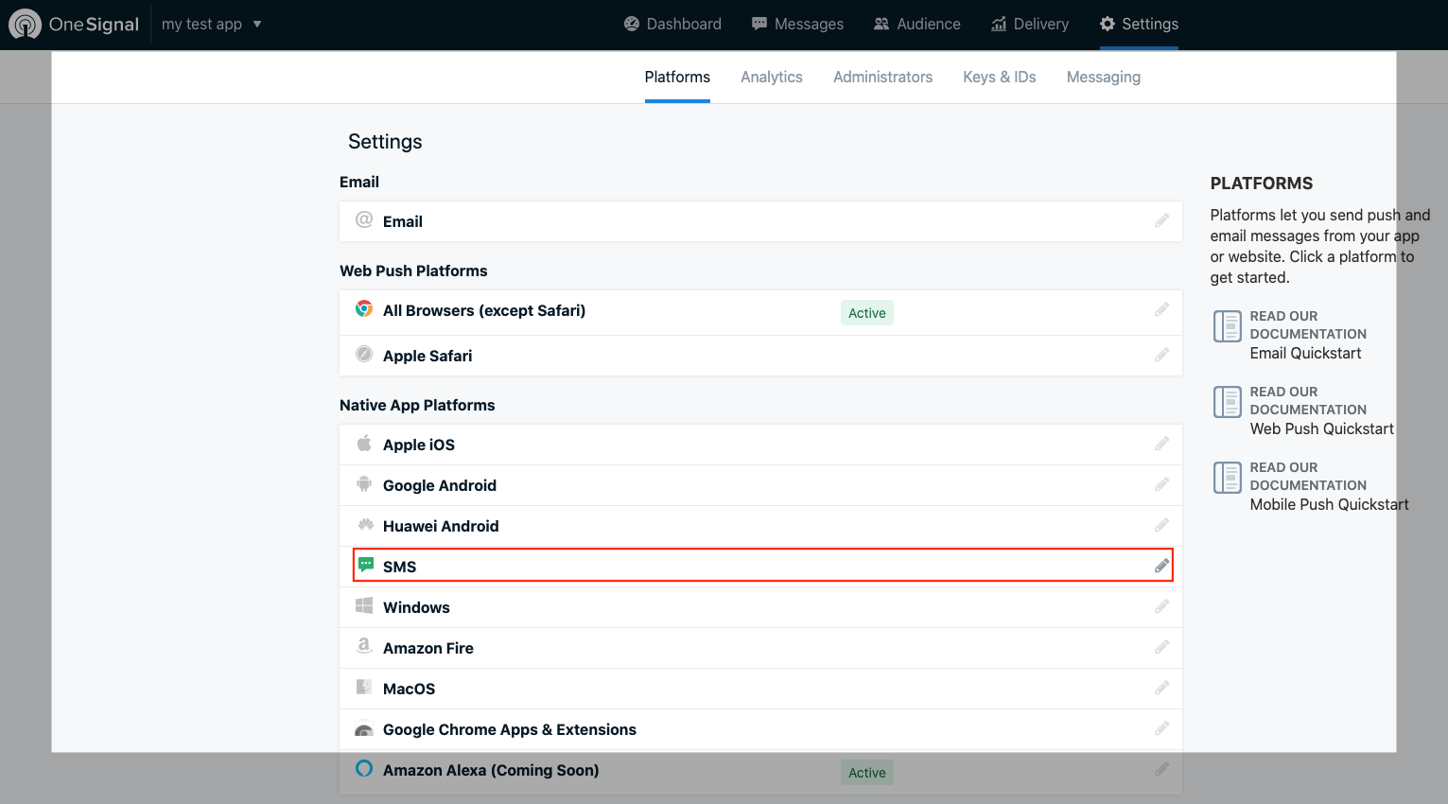Screen dimensions: 1448x804
Task: Select the Apple Safari row label
Action: click(x=427, y=356)
